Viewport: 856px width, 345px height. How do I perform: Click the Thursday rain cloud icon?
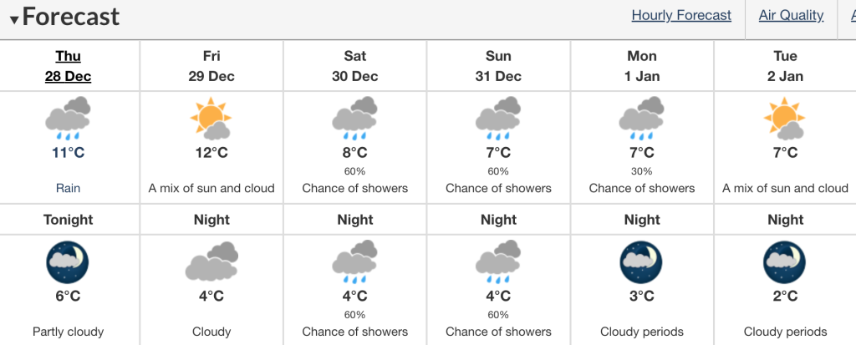(69, 119)
